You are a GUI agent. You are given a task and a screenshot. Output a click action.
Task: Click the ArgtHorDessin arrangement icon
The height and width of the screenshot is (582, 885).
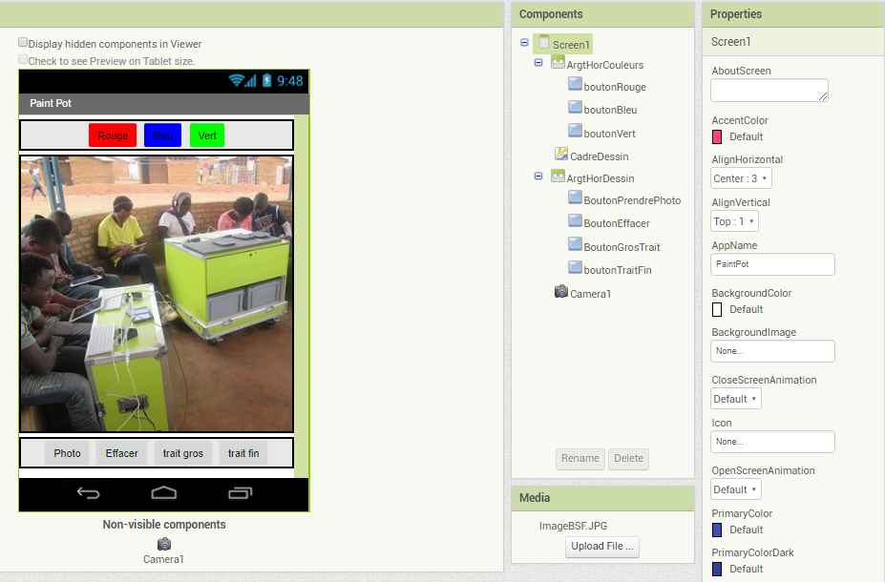558,177
